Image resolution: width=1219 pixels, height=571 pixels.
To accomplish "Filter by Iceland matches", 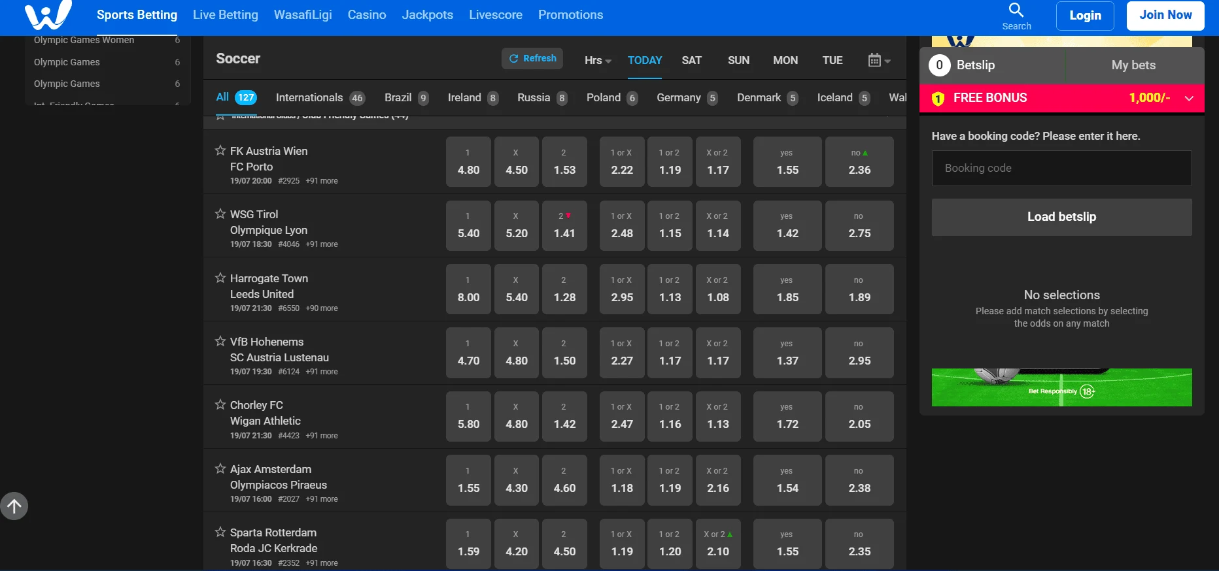I will click(x=844, y=97).
